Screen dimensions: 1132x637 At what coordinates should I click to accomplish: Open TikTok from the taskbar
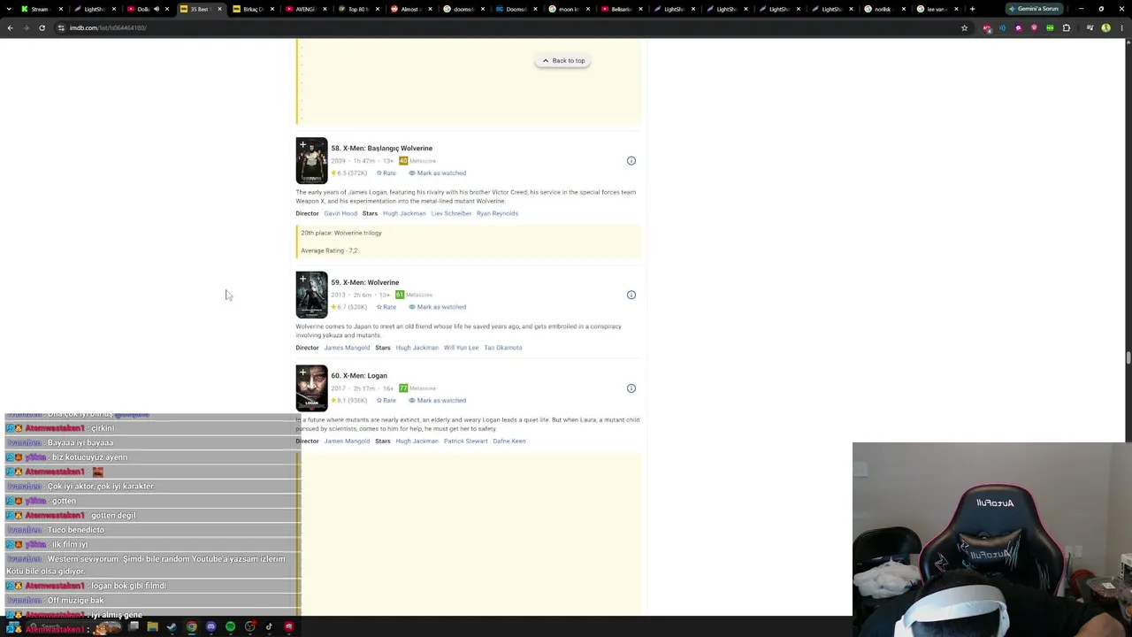[269, 627]
